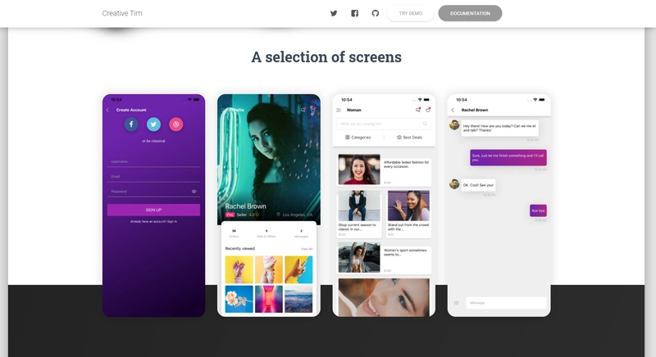Open the GitHub link in the navbar
The image size is (656, 357).
[376, 13]
